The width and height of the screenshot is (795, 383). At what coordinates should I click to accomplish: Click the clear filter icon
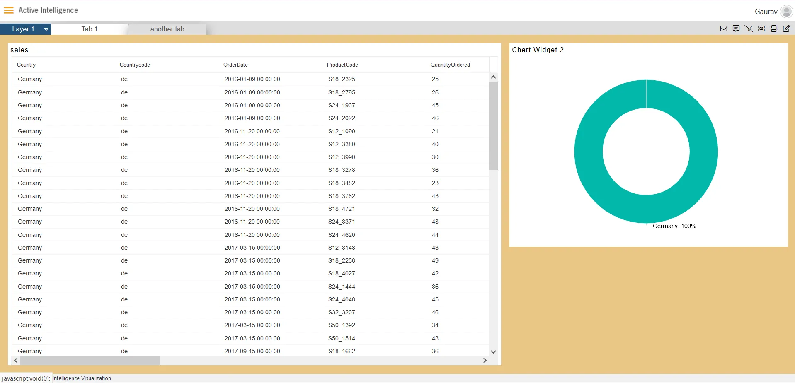coord(749,29)
